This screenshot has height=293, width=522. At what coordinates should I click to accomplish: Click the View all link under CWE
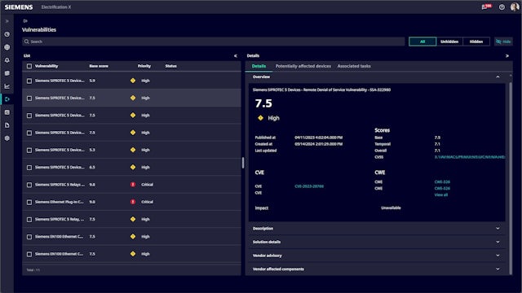(441, 195)
